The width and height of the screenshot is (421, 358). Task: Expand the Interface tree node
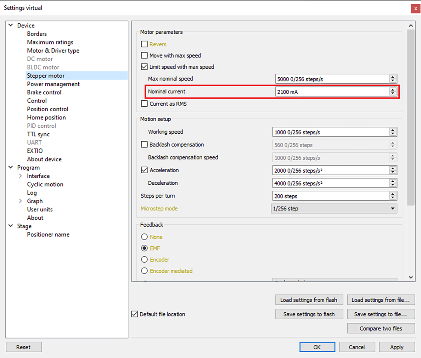coord(20,176)
